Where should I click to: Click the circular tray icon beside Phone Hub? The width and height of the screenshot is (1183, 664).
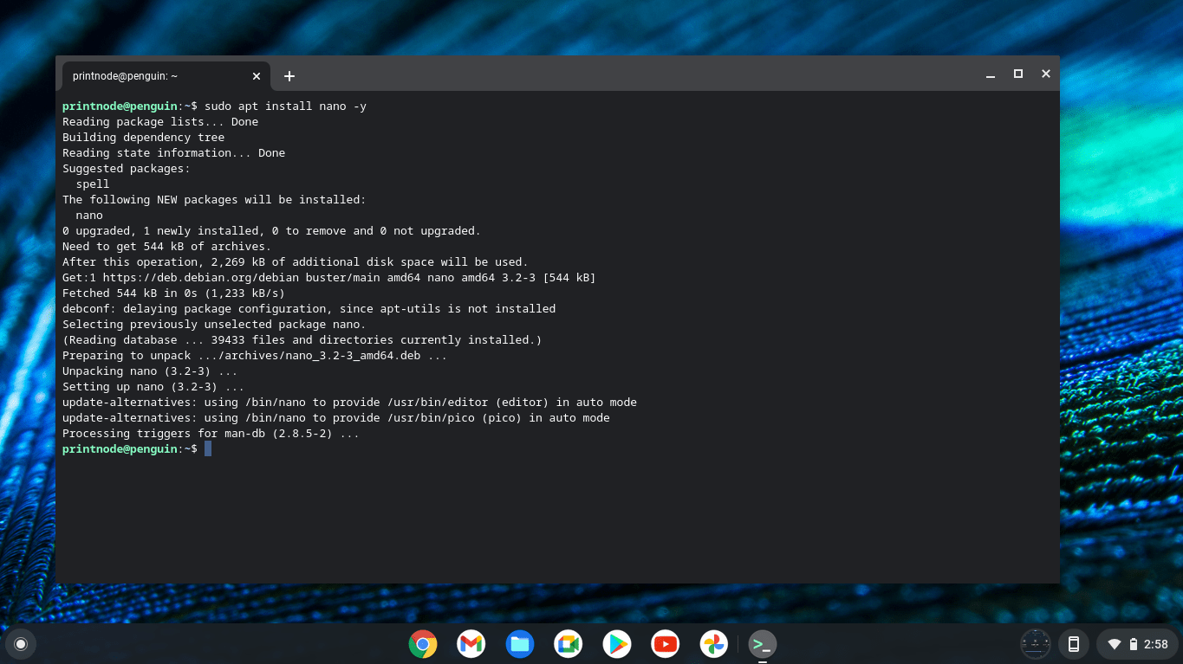pyautogui.click(x=1036, y=644)
